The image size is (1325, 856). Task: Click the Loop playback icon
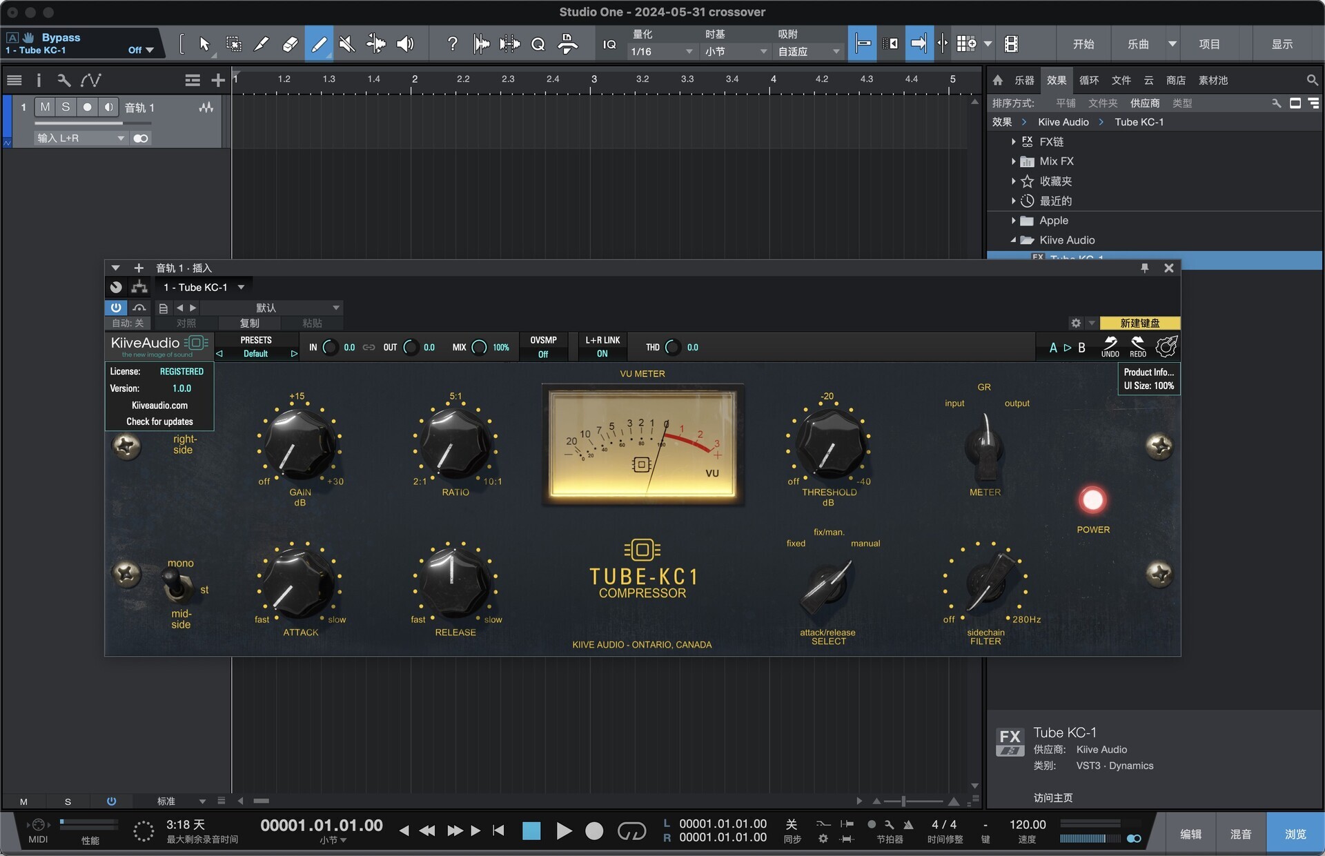[x=631, y=831]
